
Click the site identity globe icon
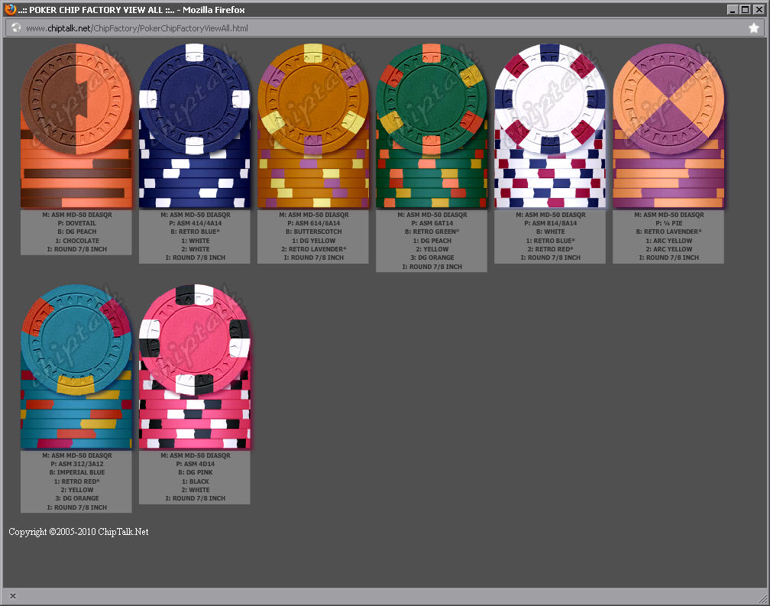16,28
